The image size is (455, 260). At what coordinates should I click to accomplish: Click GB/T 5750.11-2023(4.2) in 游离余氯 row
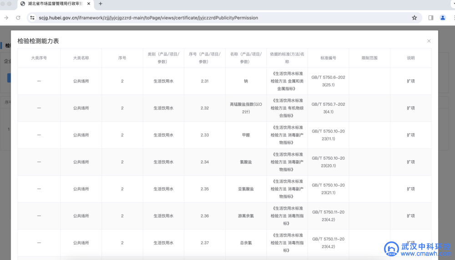coord(328,216)
